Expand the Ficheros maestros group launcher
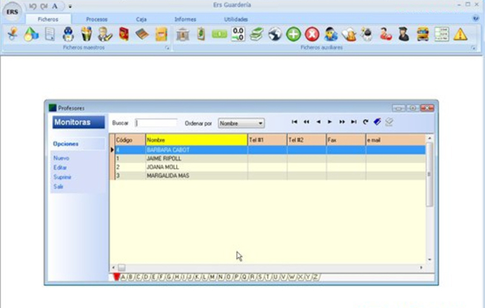485x308 pixels. click(167, 47)
